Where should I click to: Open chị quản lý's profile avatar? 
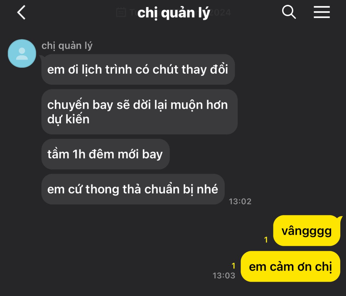[22, 53]
